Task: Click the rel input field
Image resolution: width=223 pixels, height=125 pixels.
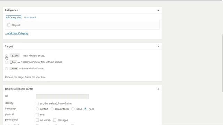Action: (62, 97)
